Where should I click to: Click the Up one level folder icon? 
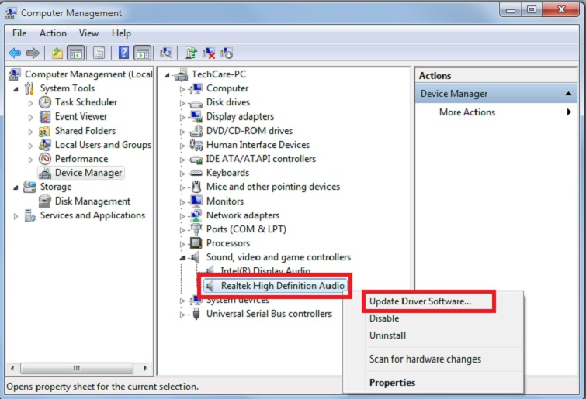pyautogui.click(x=57, y=53)
